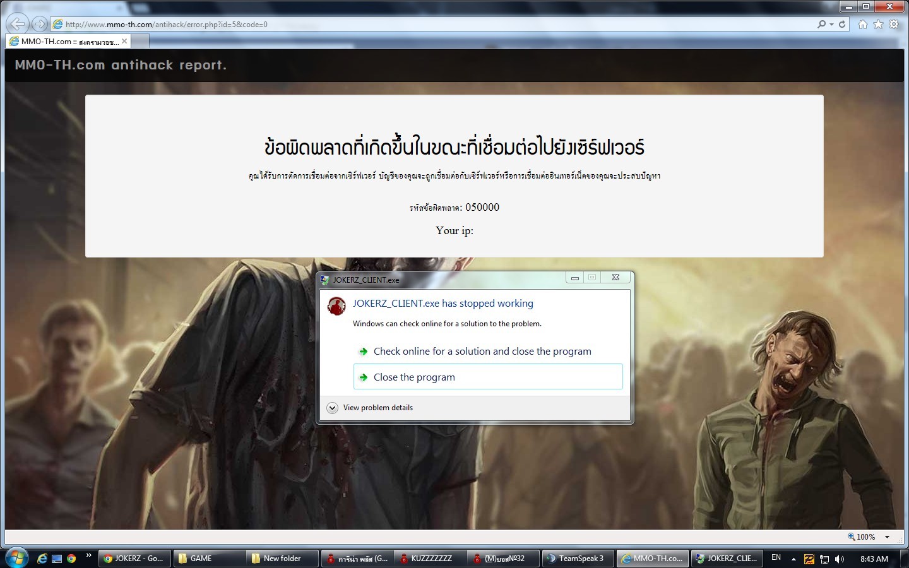Go forward with the browser Forward arrow
The height and width of the screenshot is (568, 909).
pyautogui.click(x=40, y=24)
